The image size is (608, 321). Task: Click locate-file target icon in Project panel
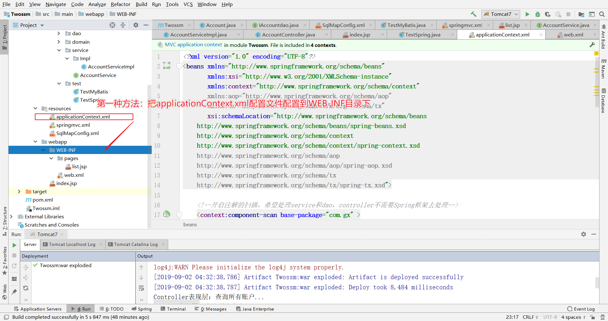tap(112, 25)
